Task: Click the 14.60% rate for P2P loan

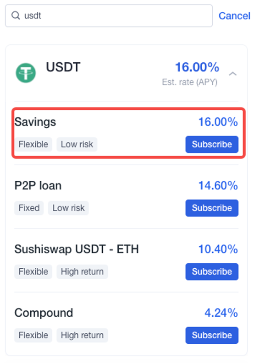Action: pyautogui.click(x=218, y=185)
